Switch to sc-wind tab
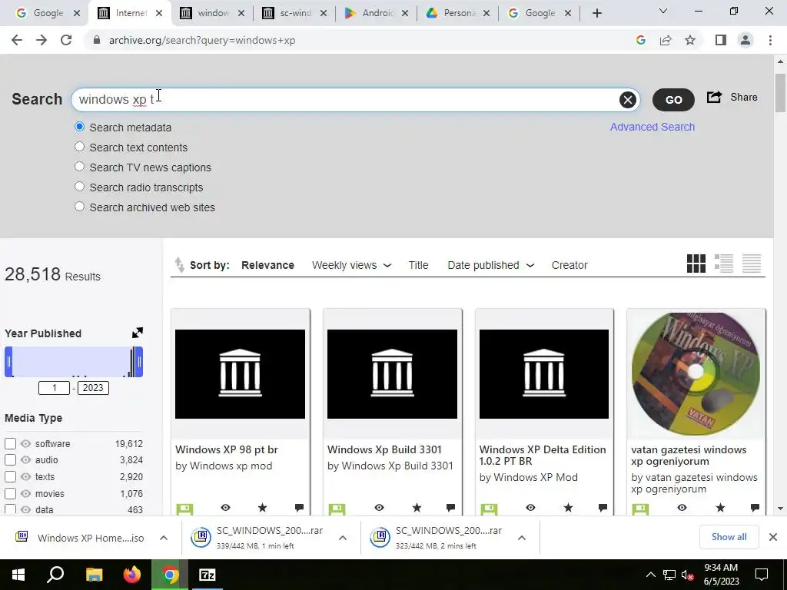Viewport: 787px width, 590px height. pyautogui.click(x=295, y=13)
